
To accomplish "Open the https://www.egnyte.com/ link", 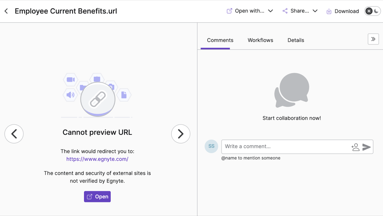I will [x=97, y=159].
